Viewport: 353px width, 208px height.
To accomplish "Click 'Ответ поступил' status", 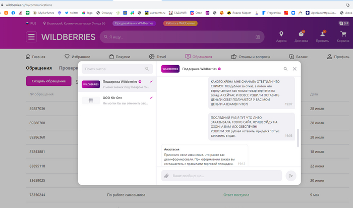I will [236, 195].
